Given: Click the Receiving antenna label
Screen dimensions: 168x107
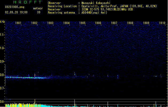Looking at the screenshot, I should (61, 13).
